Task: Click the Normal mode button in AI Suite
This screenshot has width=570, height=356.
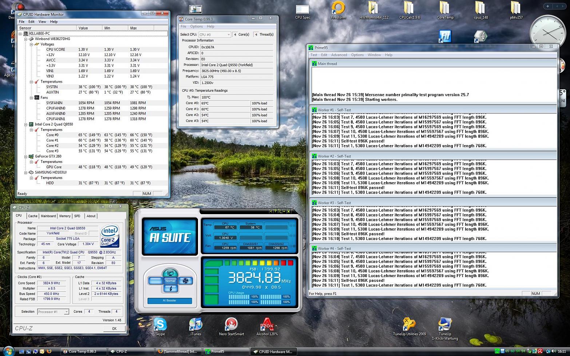Action: pos(170,281)
